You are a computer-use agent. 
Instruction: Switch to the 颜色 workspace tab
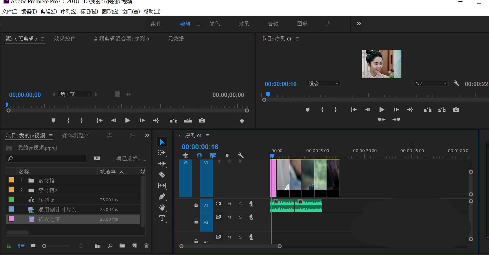coord(214,24)
